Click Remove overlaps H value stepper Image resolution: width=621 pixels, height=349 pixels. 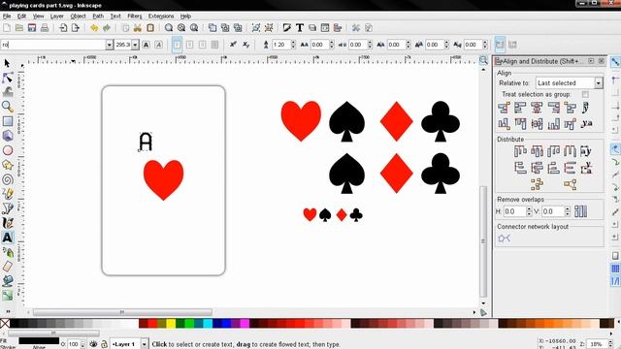coord(529,211)
